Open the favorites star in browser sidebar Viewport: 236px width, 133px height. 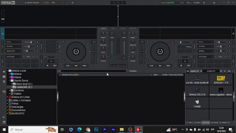[4, 72]
